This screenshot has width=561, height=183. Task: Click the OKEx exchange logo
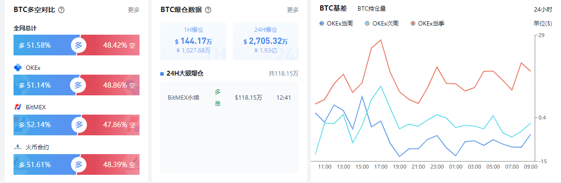18,67
